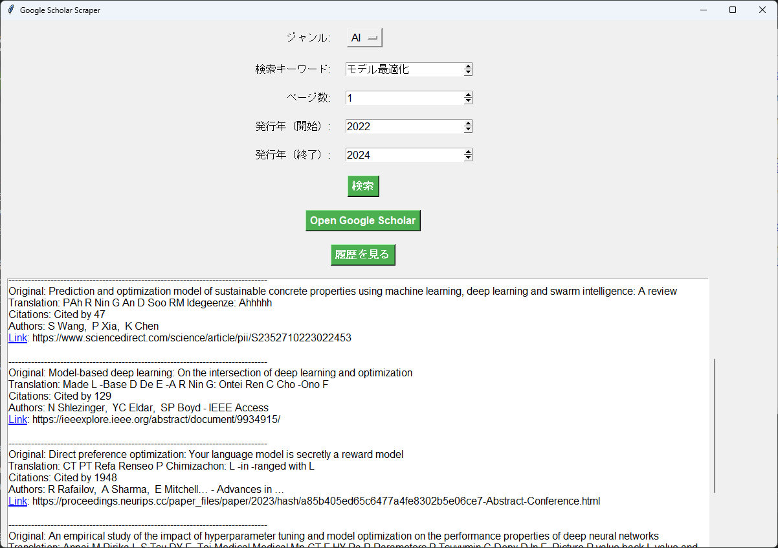Click the 'Authors: S Wang, P Xia, K Chen' line

coord(83,326)
